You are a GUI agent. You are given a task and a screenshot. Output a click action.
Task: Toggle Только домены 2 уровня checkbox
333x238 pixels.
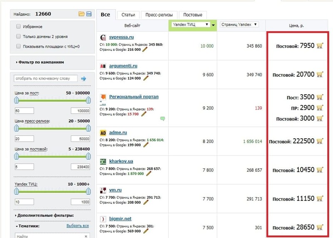click(x=18, y=36)
